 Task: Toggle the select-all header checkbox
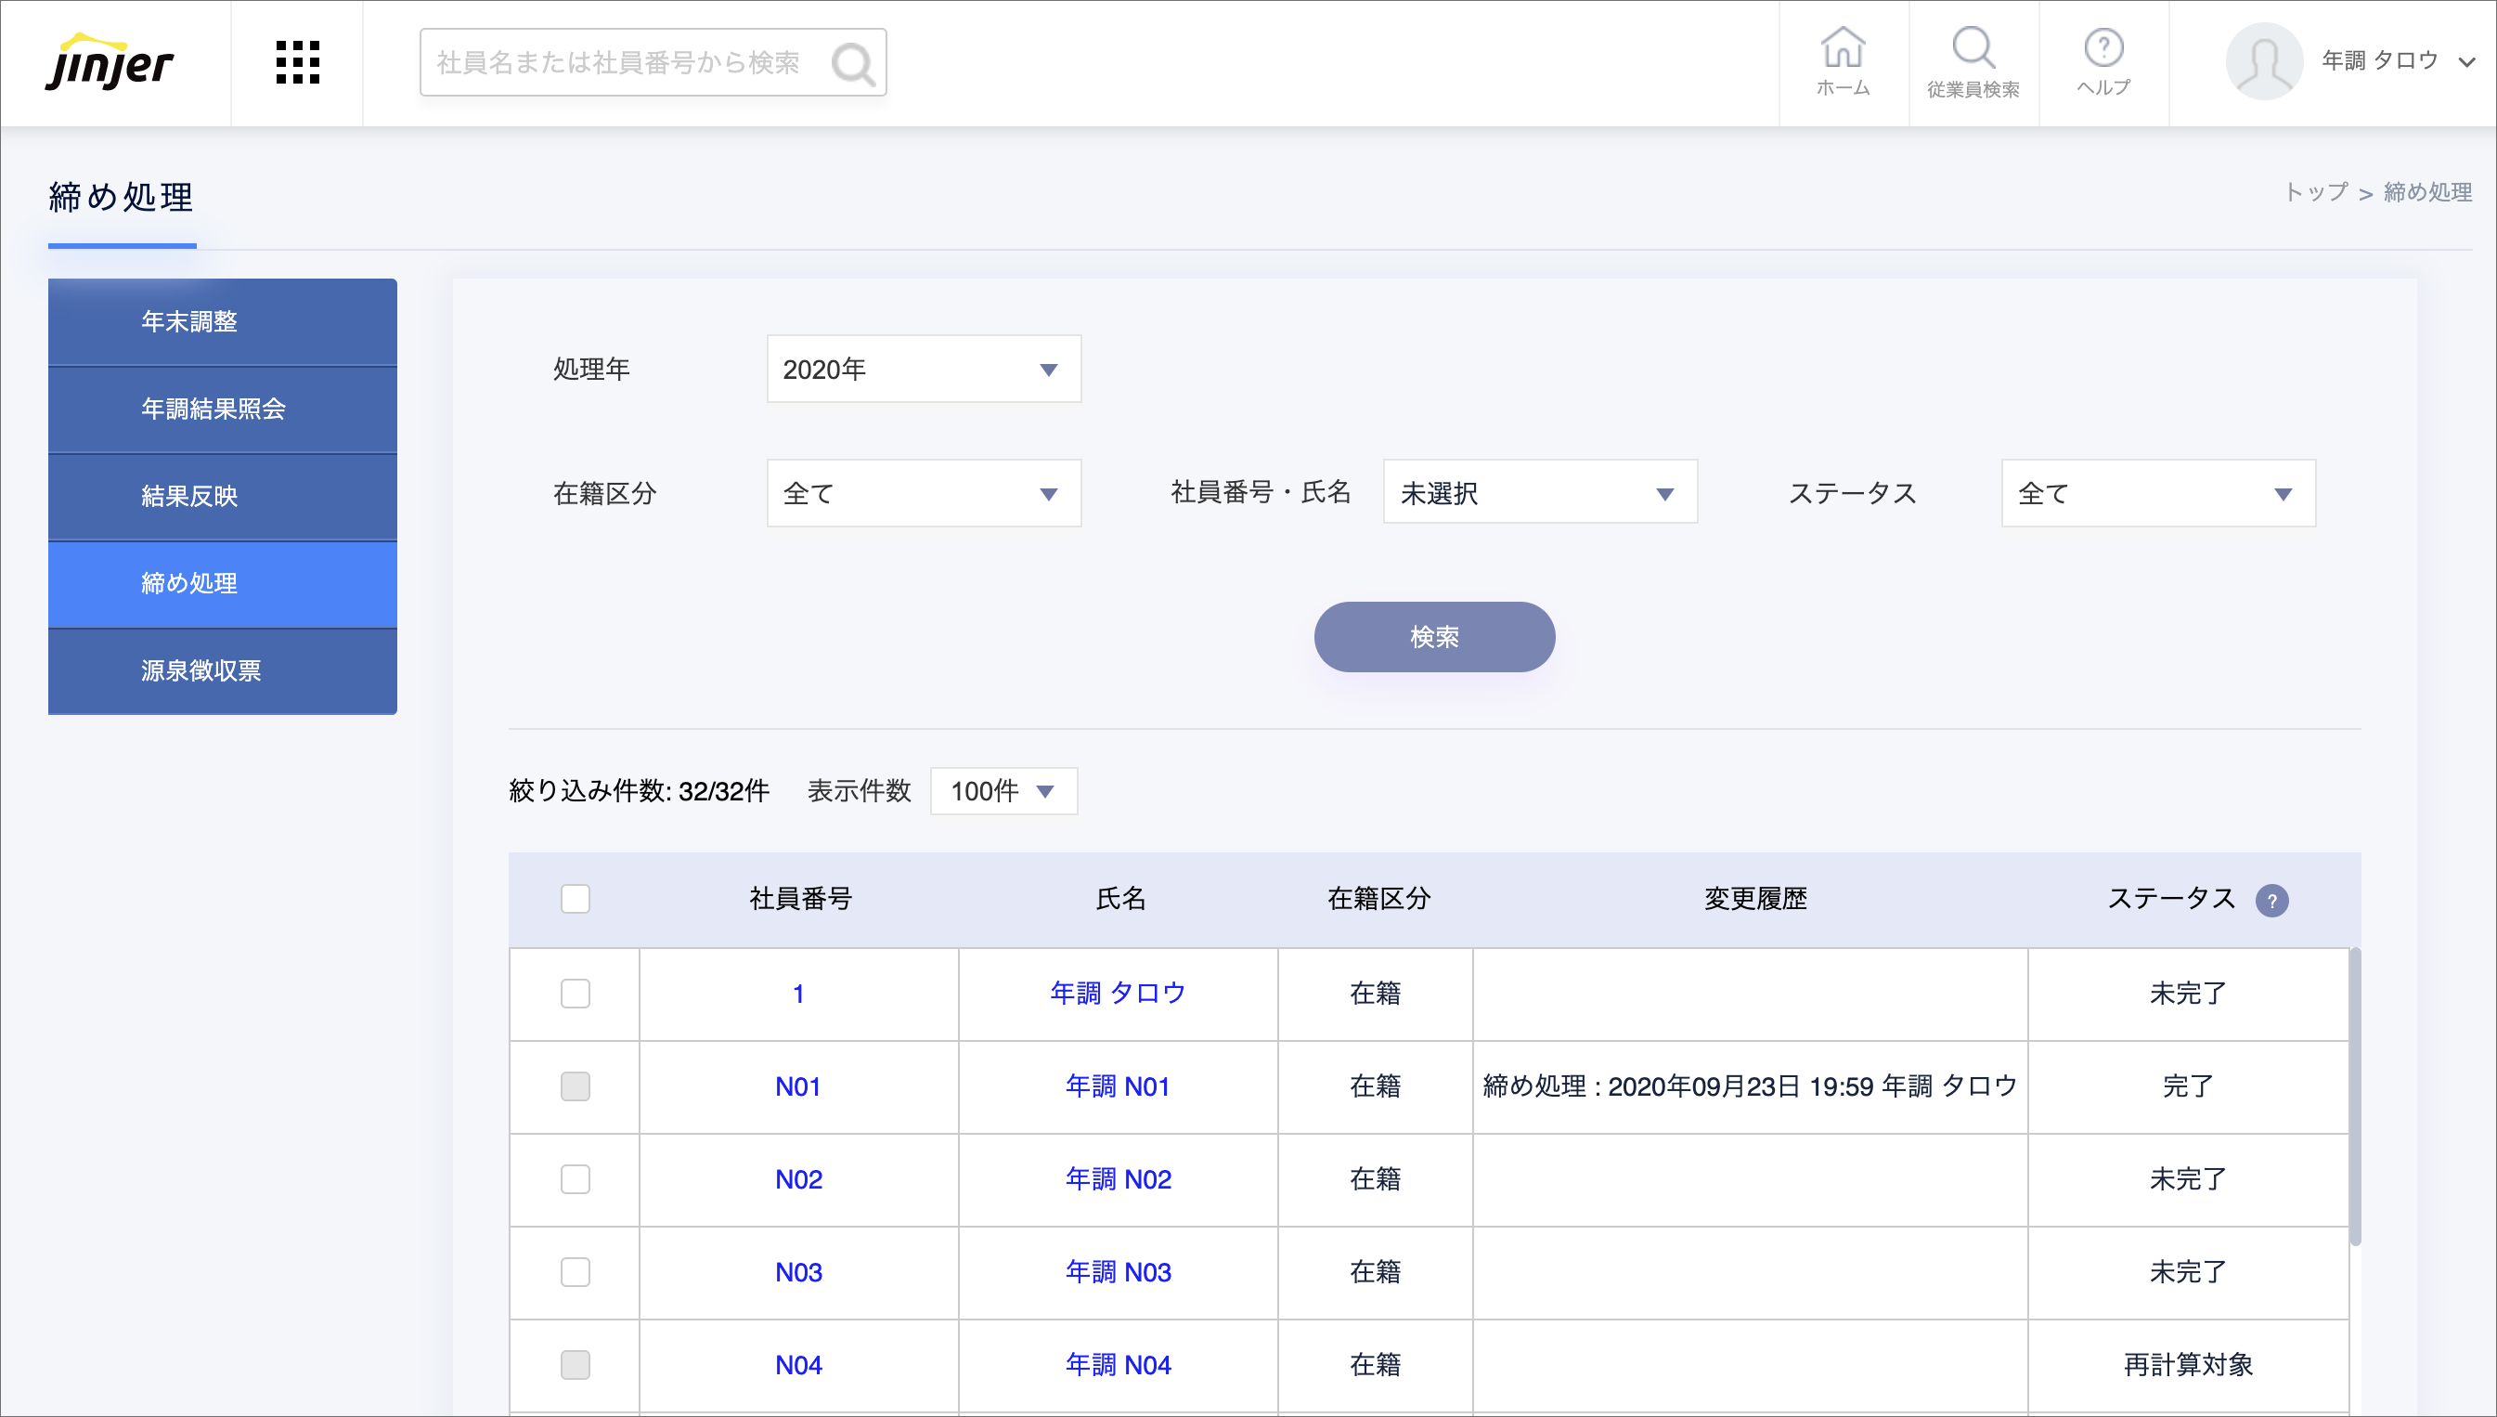point(575,898)
